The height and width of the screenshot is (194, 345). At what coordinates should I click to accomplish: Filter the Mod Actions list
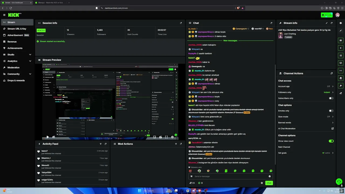click(176, 144)
